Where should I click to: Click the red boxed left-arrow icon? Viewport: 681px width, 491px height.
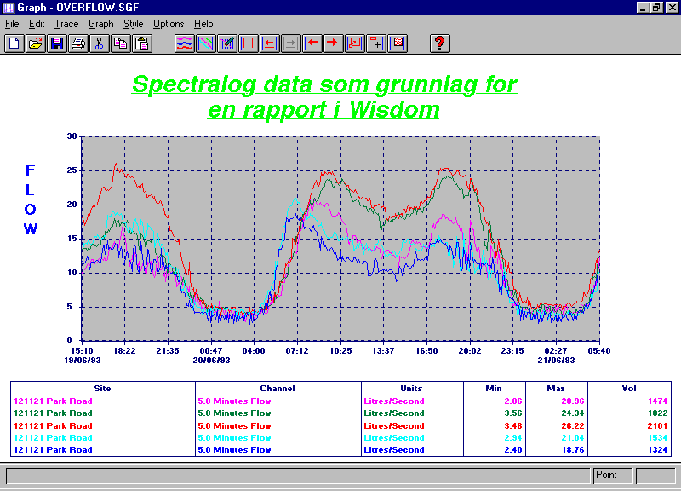(x=270, y=43)
